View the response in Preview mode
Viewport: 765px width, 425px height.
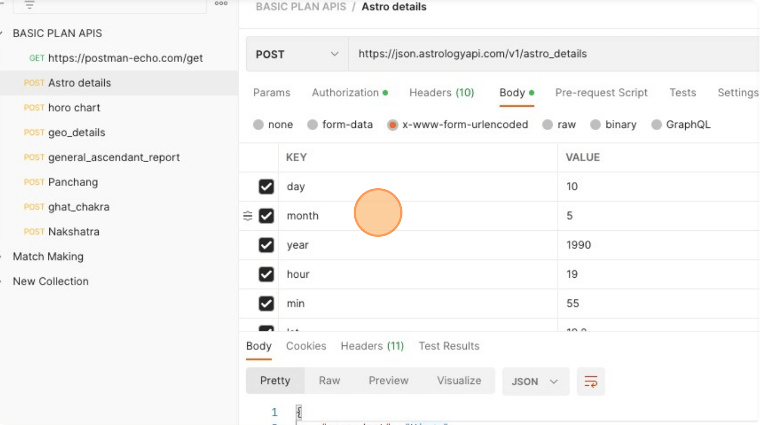click(388, 381)
